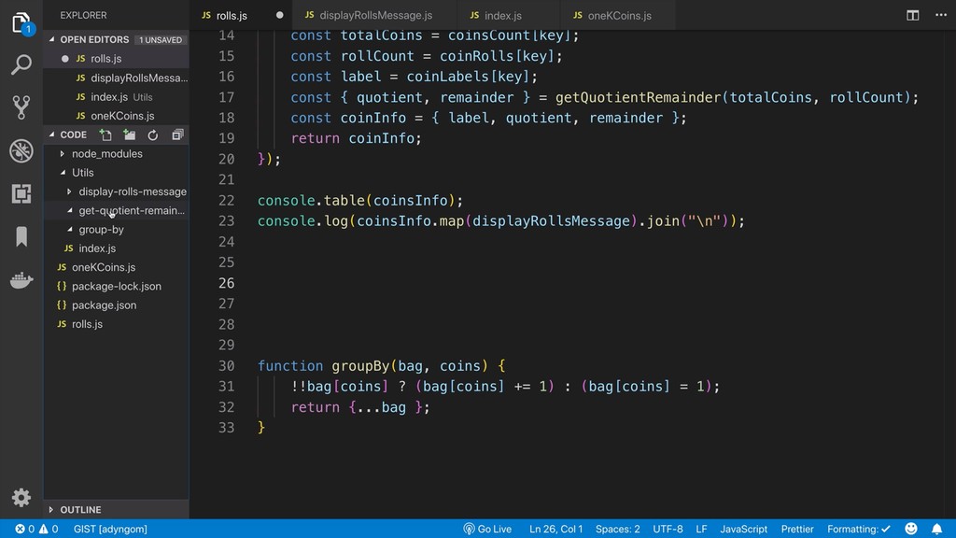Image resolution: width=956 pixels, height=538 pixels.
Task: Collapse all folders in explorer
Action: 177,134
